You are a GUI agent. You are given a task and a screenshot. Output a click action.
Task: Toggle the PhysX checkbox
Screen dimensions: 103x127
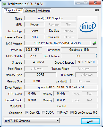coord(58,113)
